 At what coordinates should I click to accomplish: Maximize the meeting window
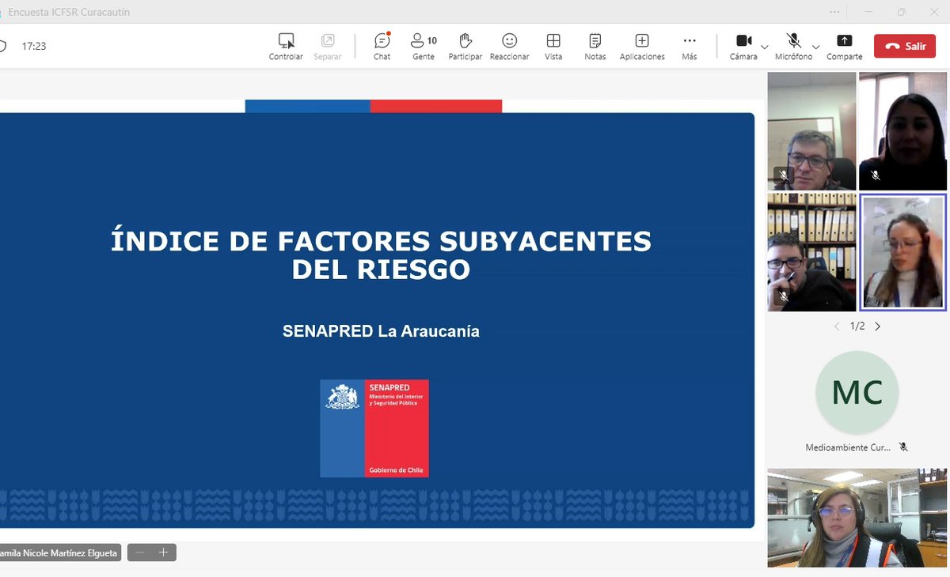pyautogui.click(x=902, y=12)
